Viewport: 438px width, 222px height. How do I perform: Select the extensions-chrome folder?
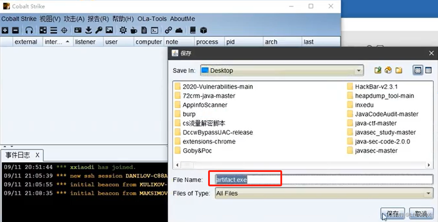[x=206, y=141]
